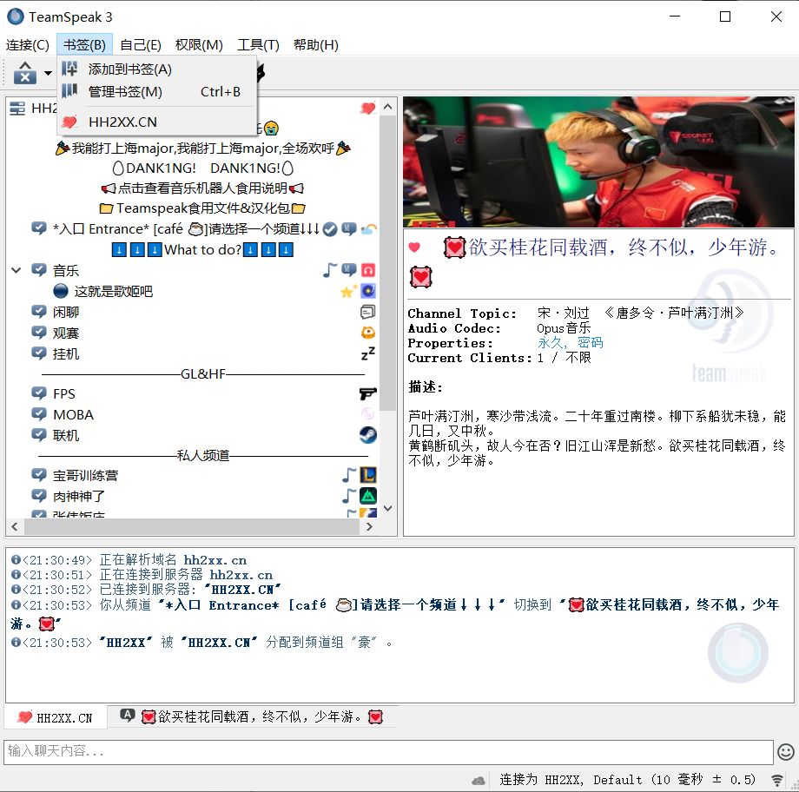Open the dropdown arrow beside the disconnect icon
This screenshot has width=799, height=792.
(48, 73)
